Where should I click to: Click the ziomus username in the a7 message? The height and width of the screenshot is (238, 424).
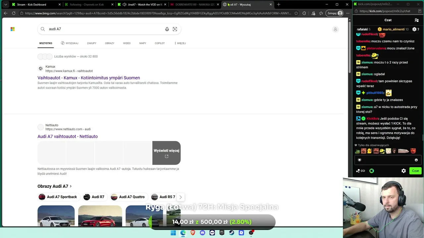367,107
